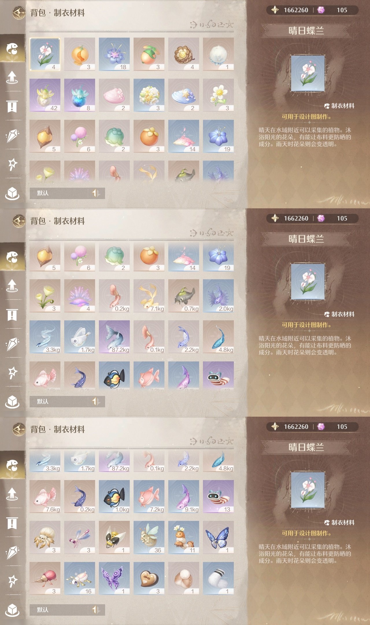Select the hermit crab material item
Image resolution: width=370 pixels, height=625 pixels.
pos(45,538)
